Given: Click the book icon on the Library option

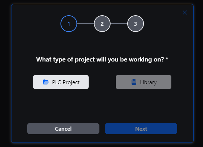Looking at the screenshot, I should (134, 82).
